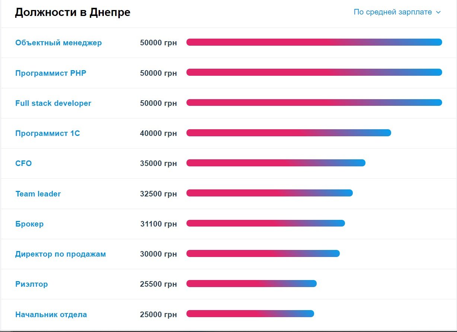Click the 'CFO' position link
The width and height of the screenshot is (457, 332).
(23, 163)
